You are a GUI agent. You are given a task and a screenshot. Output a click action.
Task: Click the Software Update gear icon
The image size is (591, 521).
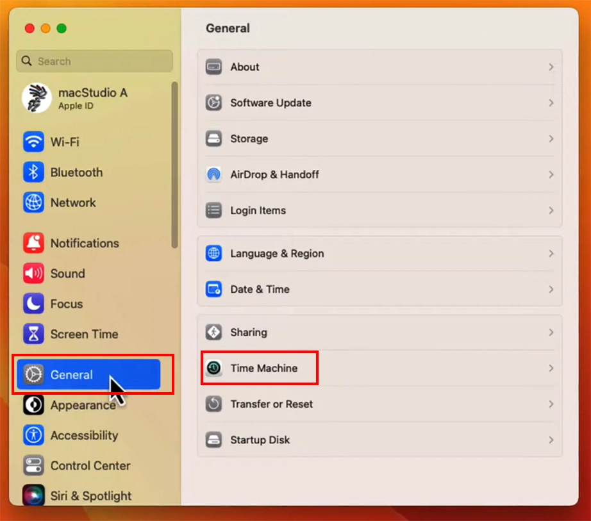pos(213,103)
